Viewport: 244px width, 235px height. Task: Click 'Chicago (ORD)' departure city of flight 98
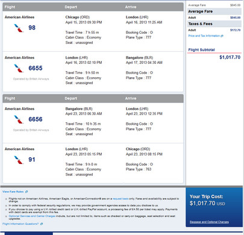[78, 17]
